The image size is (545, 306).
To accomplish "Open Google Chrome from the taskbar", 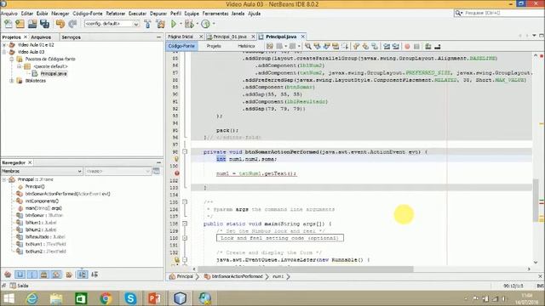I will 106,298.
